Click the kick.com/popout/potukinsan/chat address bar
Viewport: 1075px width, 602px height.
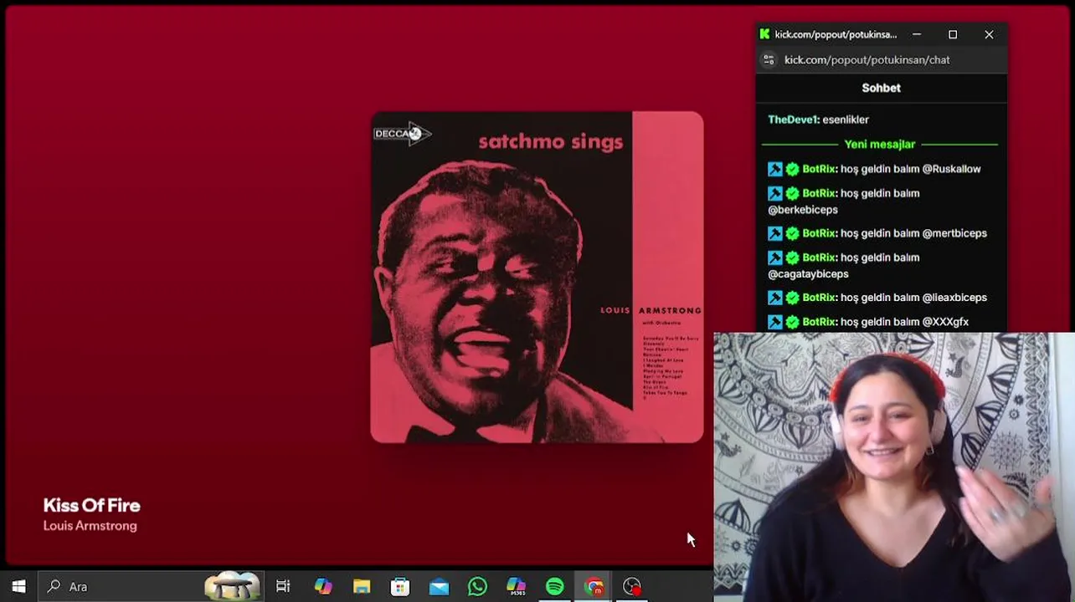click(867, 59)
